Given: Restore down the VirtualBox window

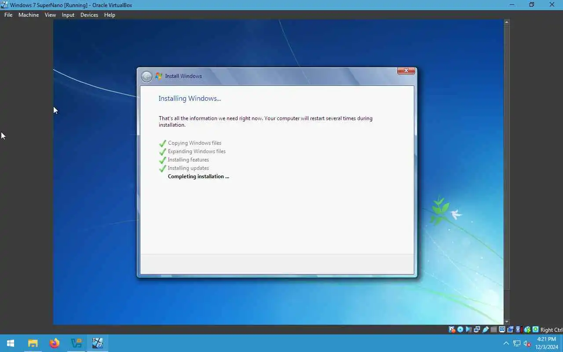Looking at the screenshot, I should click(532, 5).
